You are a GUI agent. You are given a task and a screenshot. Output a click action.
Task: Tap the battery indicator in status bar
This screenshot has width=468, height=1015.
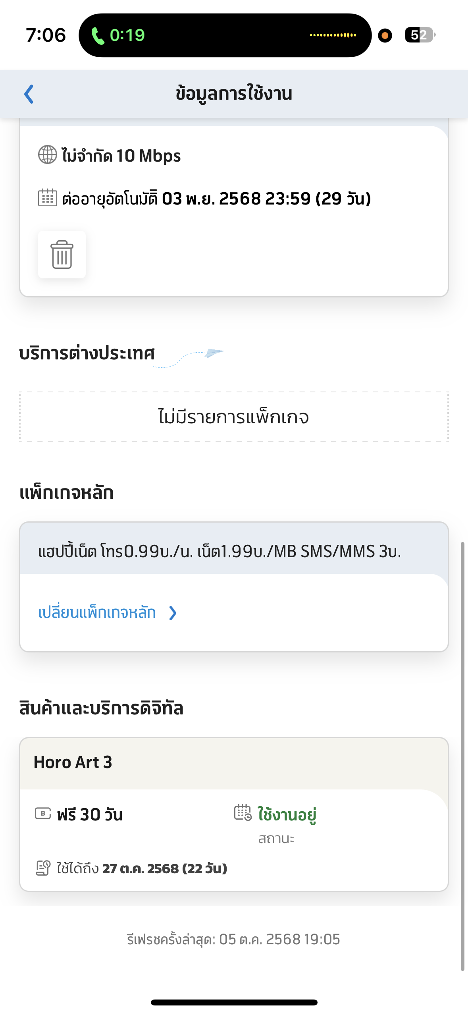click(x=419, y=35)
